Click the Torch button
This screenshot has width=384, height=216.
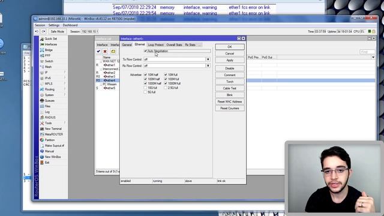230,82
